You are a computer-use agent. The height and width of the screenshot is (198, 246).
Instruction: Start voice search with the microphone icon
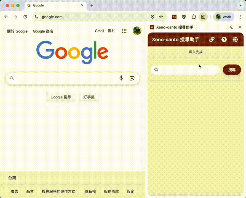(121, 78)
